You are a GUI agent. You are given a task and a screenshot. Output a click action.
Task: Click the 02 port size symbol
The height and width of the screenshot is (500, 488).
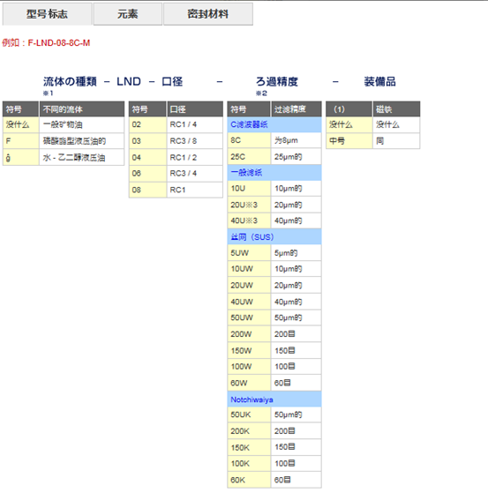coord(147,124)
